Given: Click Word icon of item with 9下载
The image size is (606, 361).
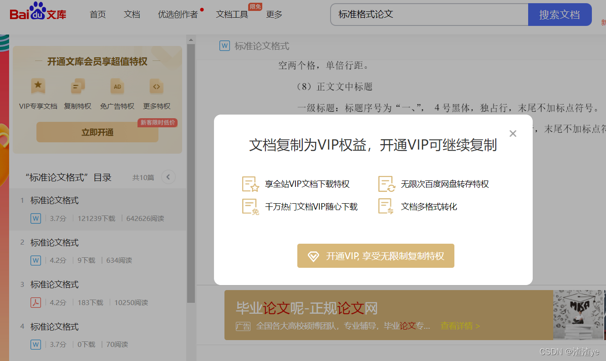Looking at the screenshot, I should tap(36, 261).
